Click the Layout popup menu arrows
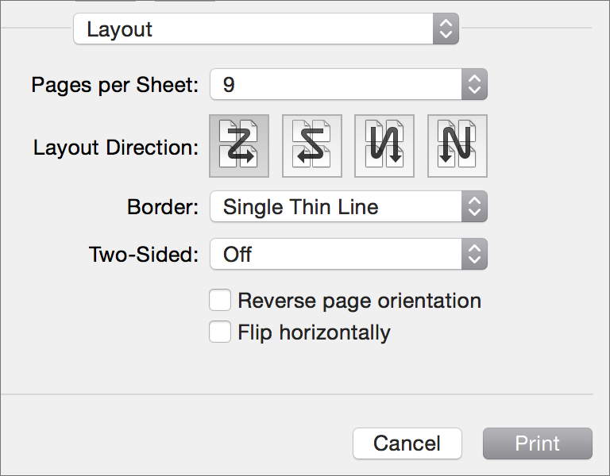Viewport: 610px width, 476px height. click(x=446, y=29)
